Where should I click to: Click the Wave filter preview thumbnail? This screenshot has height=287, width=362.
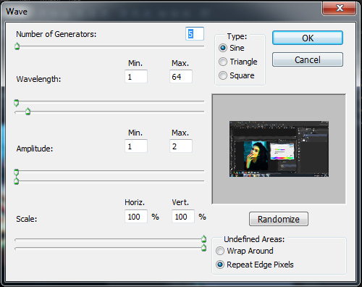[279, 149]
